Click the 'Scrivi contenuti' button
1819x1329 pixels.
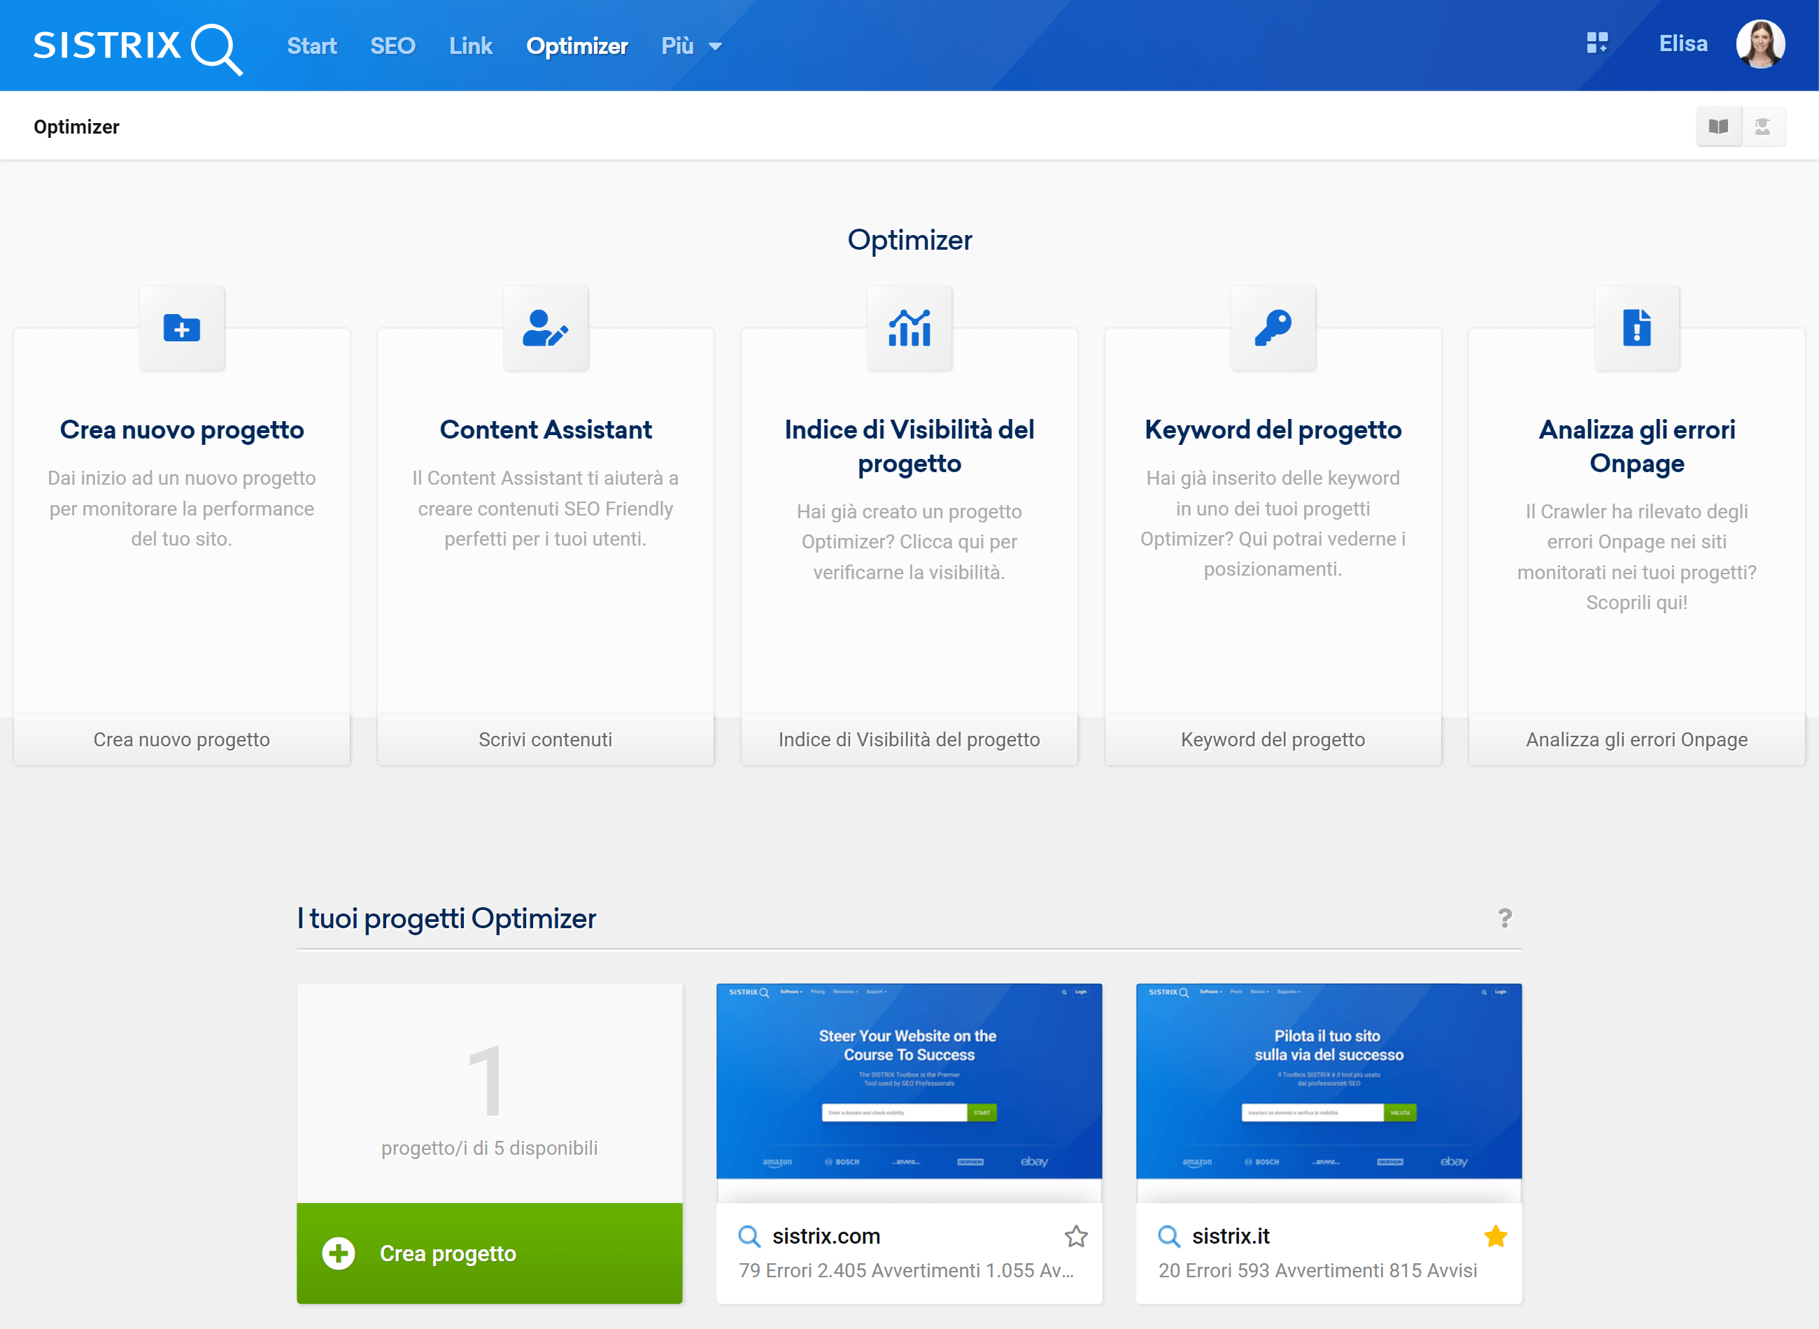[x=546, y=739]
